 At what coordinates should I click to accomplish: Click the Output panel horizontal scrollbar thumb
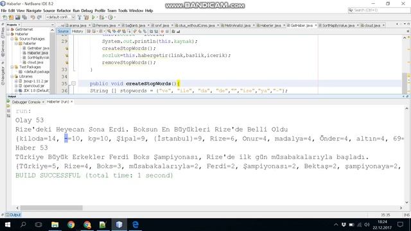pos(51,208)
